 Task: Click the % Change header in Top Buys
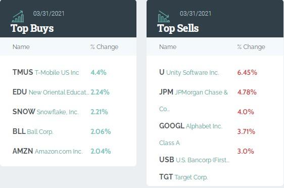(x=104, y=46)
